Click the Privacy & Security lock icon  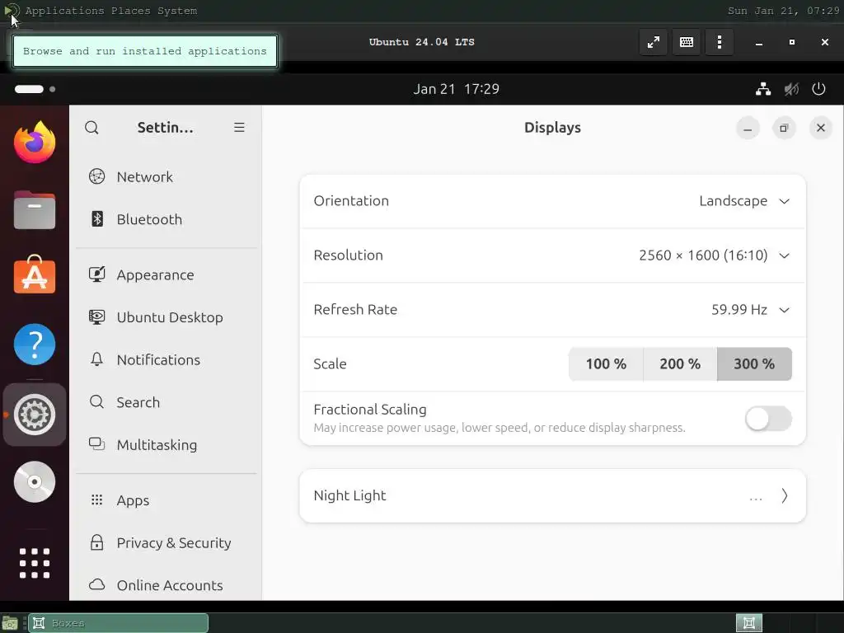click(97, 542)
